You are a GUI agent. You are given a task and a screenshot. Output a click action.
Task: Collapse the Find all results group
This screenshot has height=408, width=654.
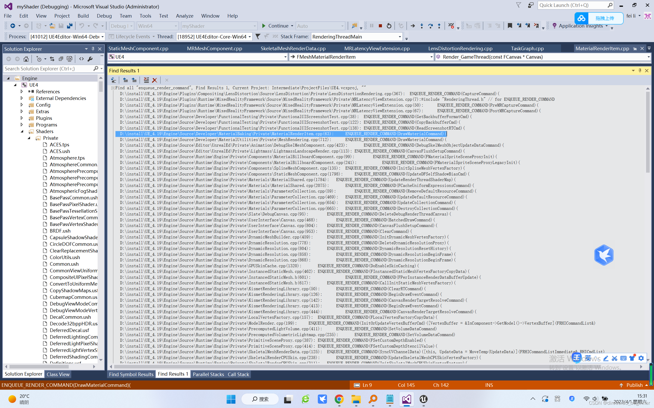113,88
